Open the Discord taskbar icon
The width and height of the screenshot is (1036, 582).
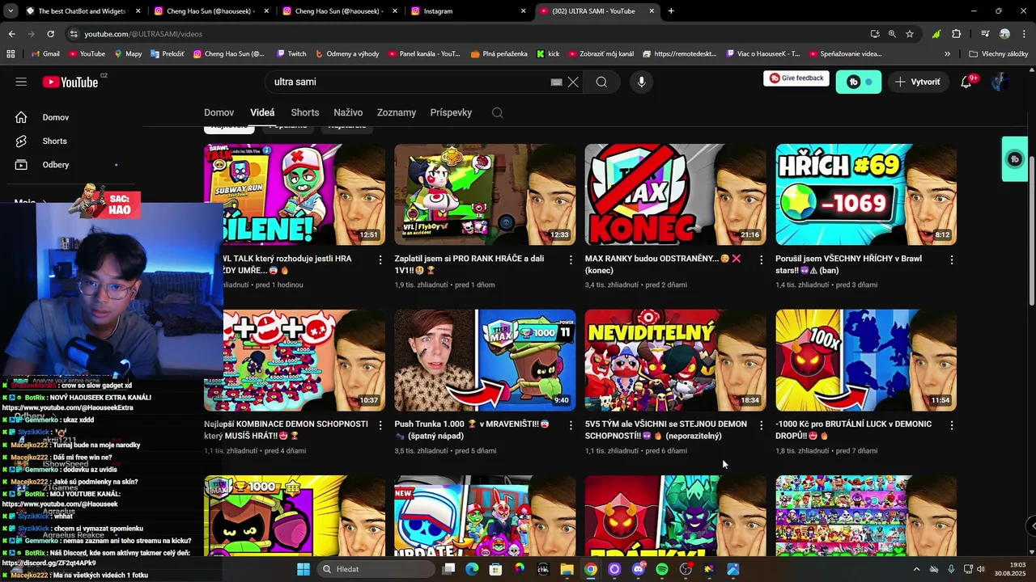[638, 569]
